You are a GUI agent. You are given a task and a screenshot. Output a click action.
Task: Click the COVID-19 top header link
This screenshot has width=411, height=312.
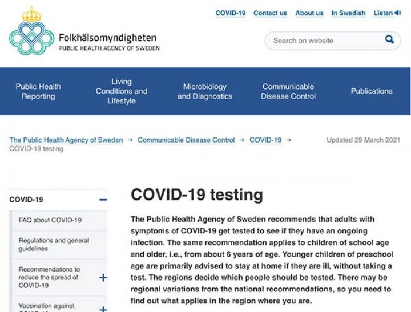(x=231, y=13)
